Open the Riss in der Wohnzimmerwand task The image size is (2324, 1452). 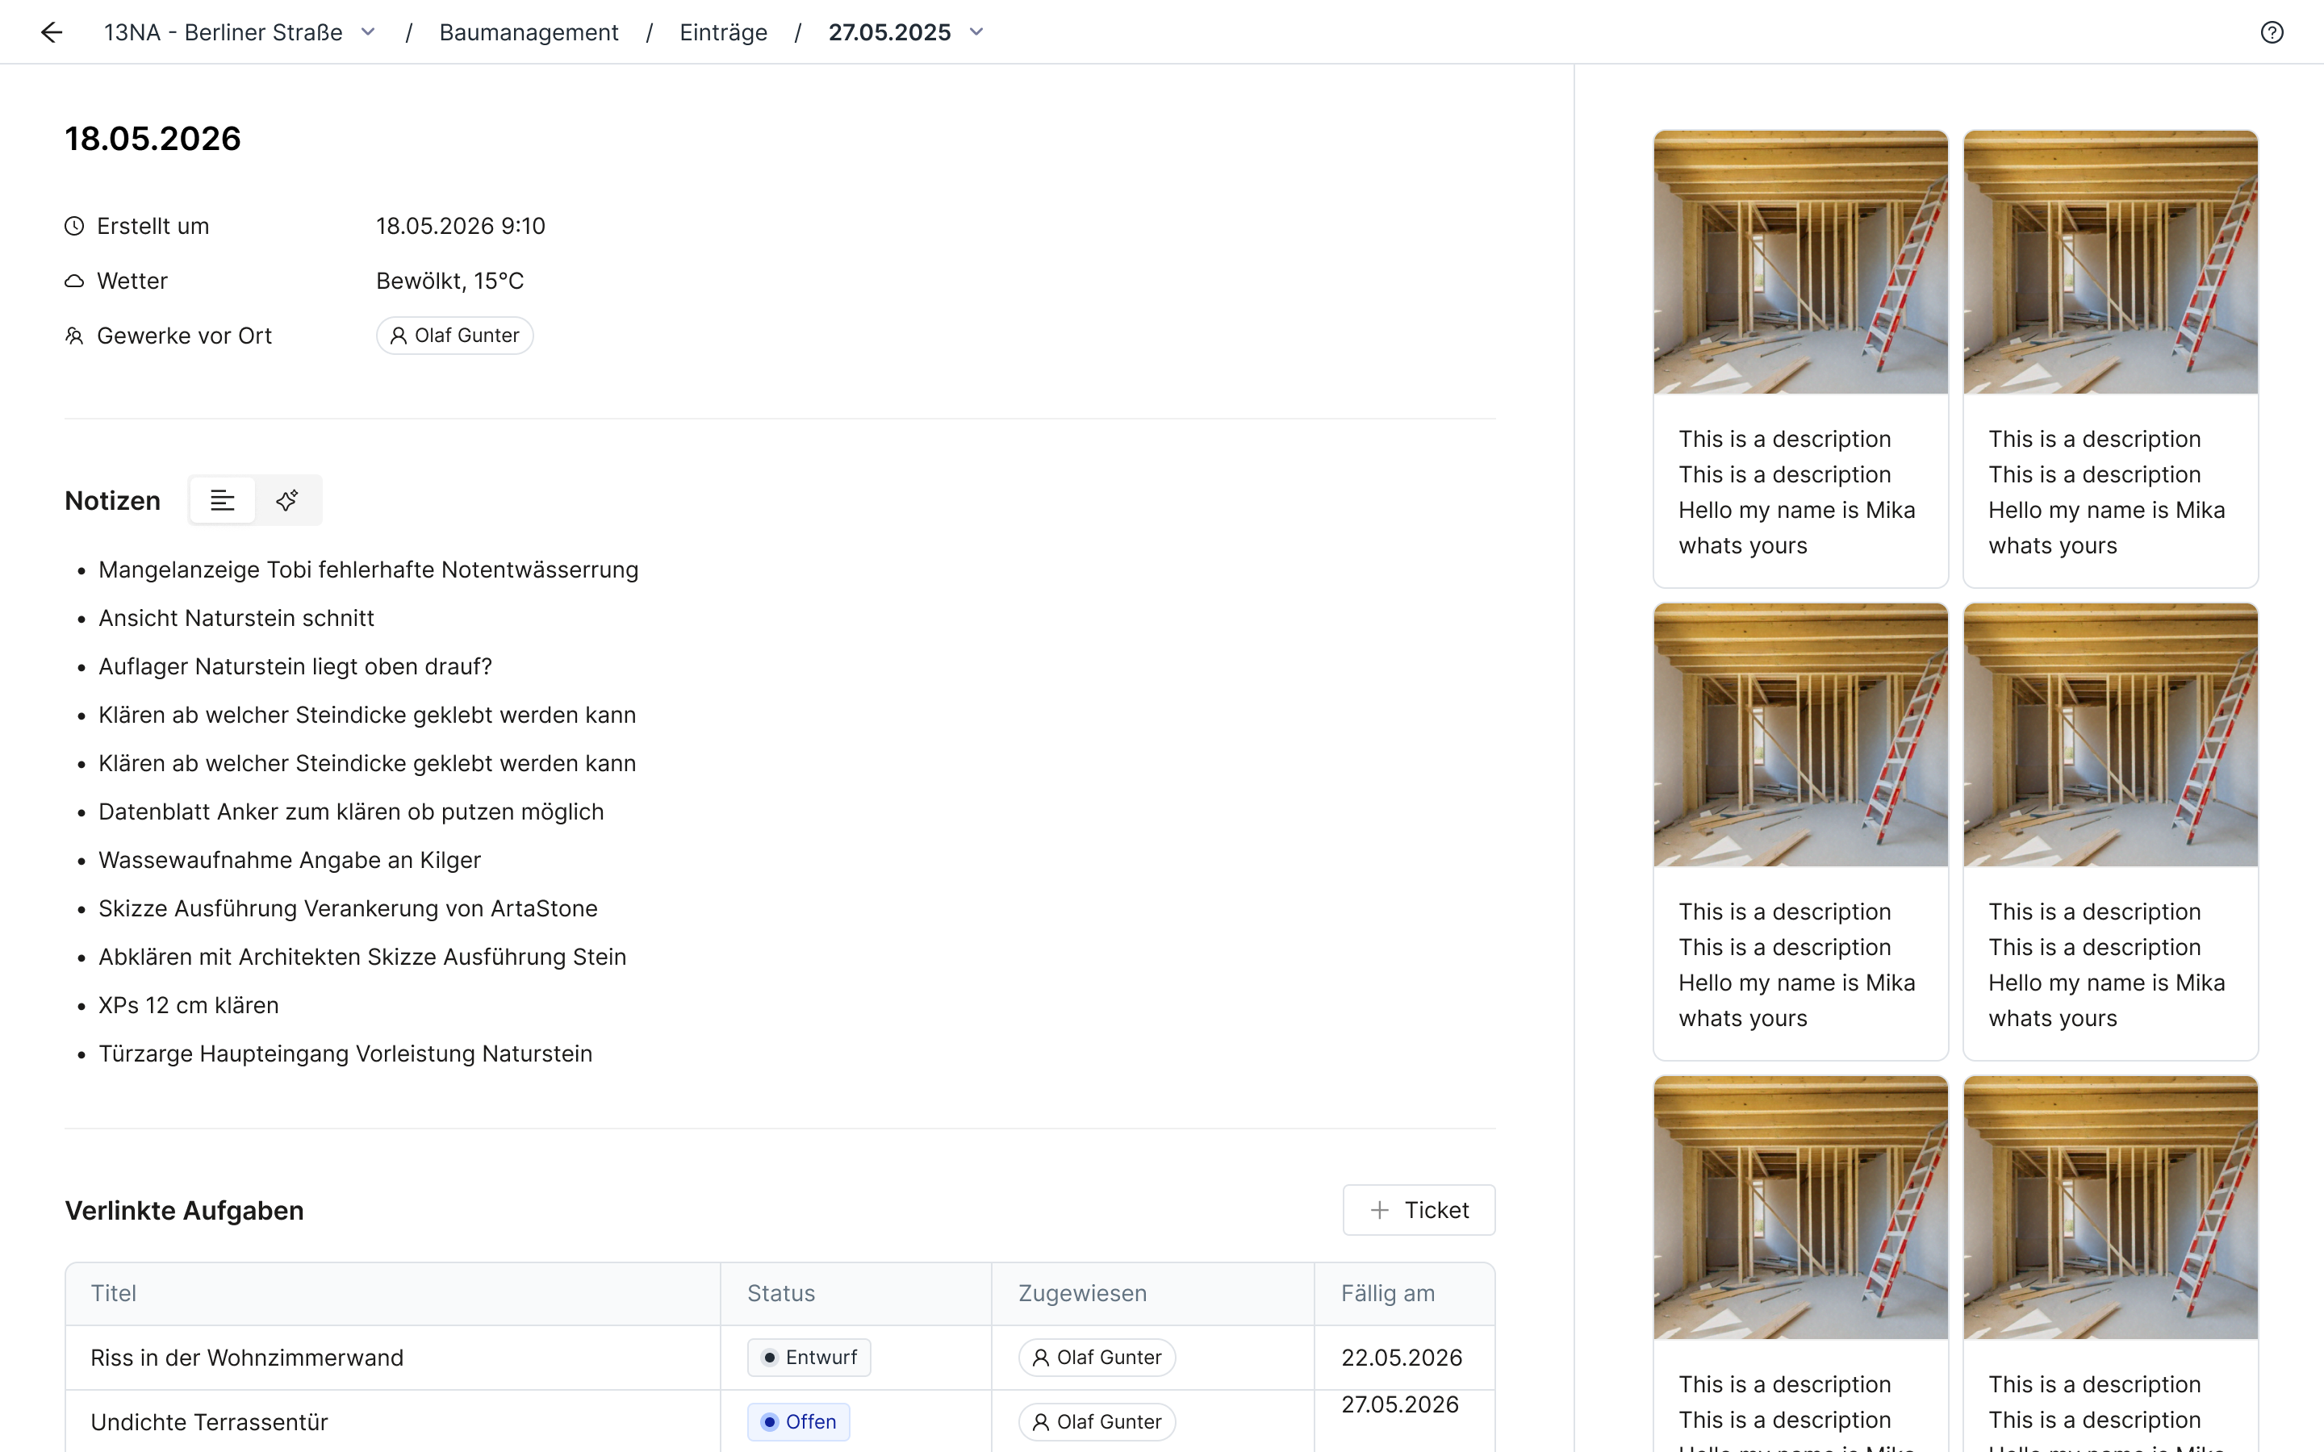click(247, 1358)
